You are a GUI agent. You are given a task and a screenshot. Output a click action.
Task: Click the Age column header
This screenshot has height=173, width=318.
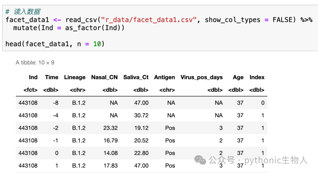238,77
